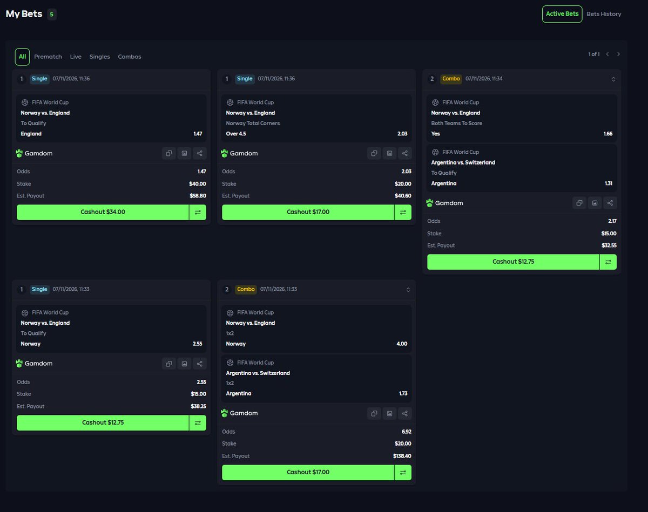Open cashout options for 6.92 odds combo
The width and height of the screenshot is (648, 512).
point(403,472)
